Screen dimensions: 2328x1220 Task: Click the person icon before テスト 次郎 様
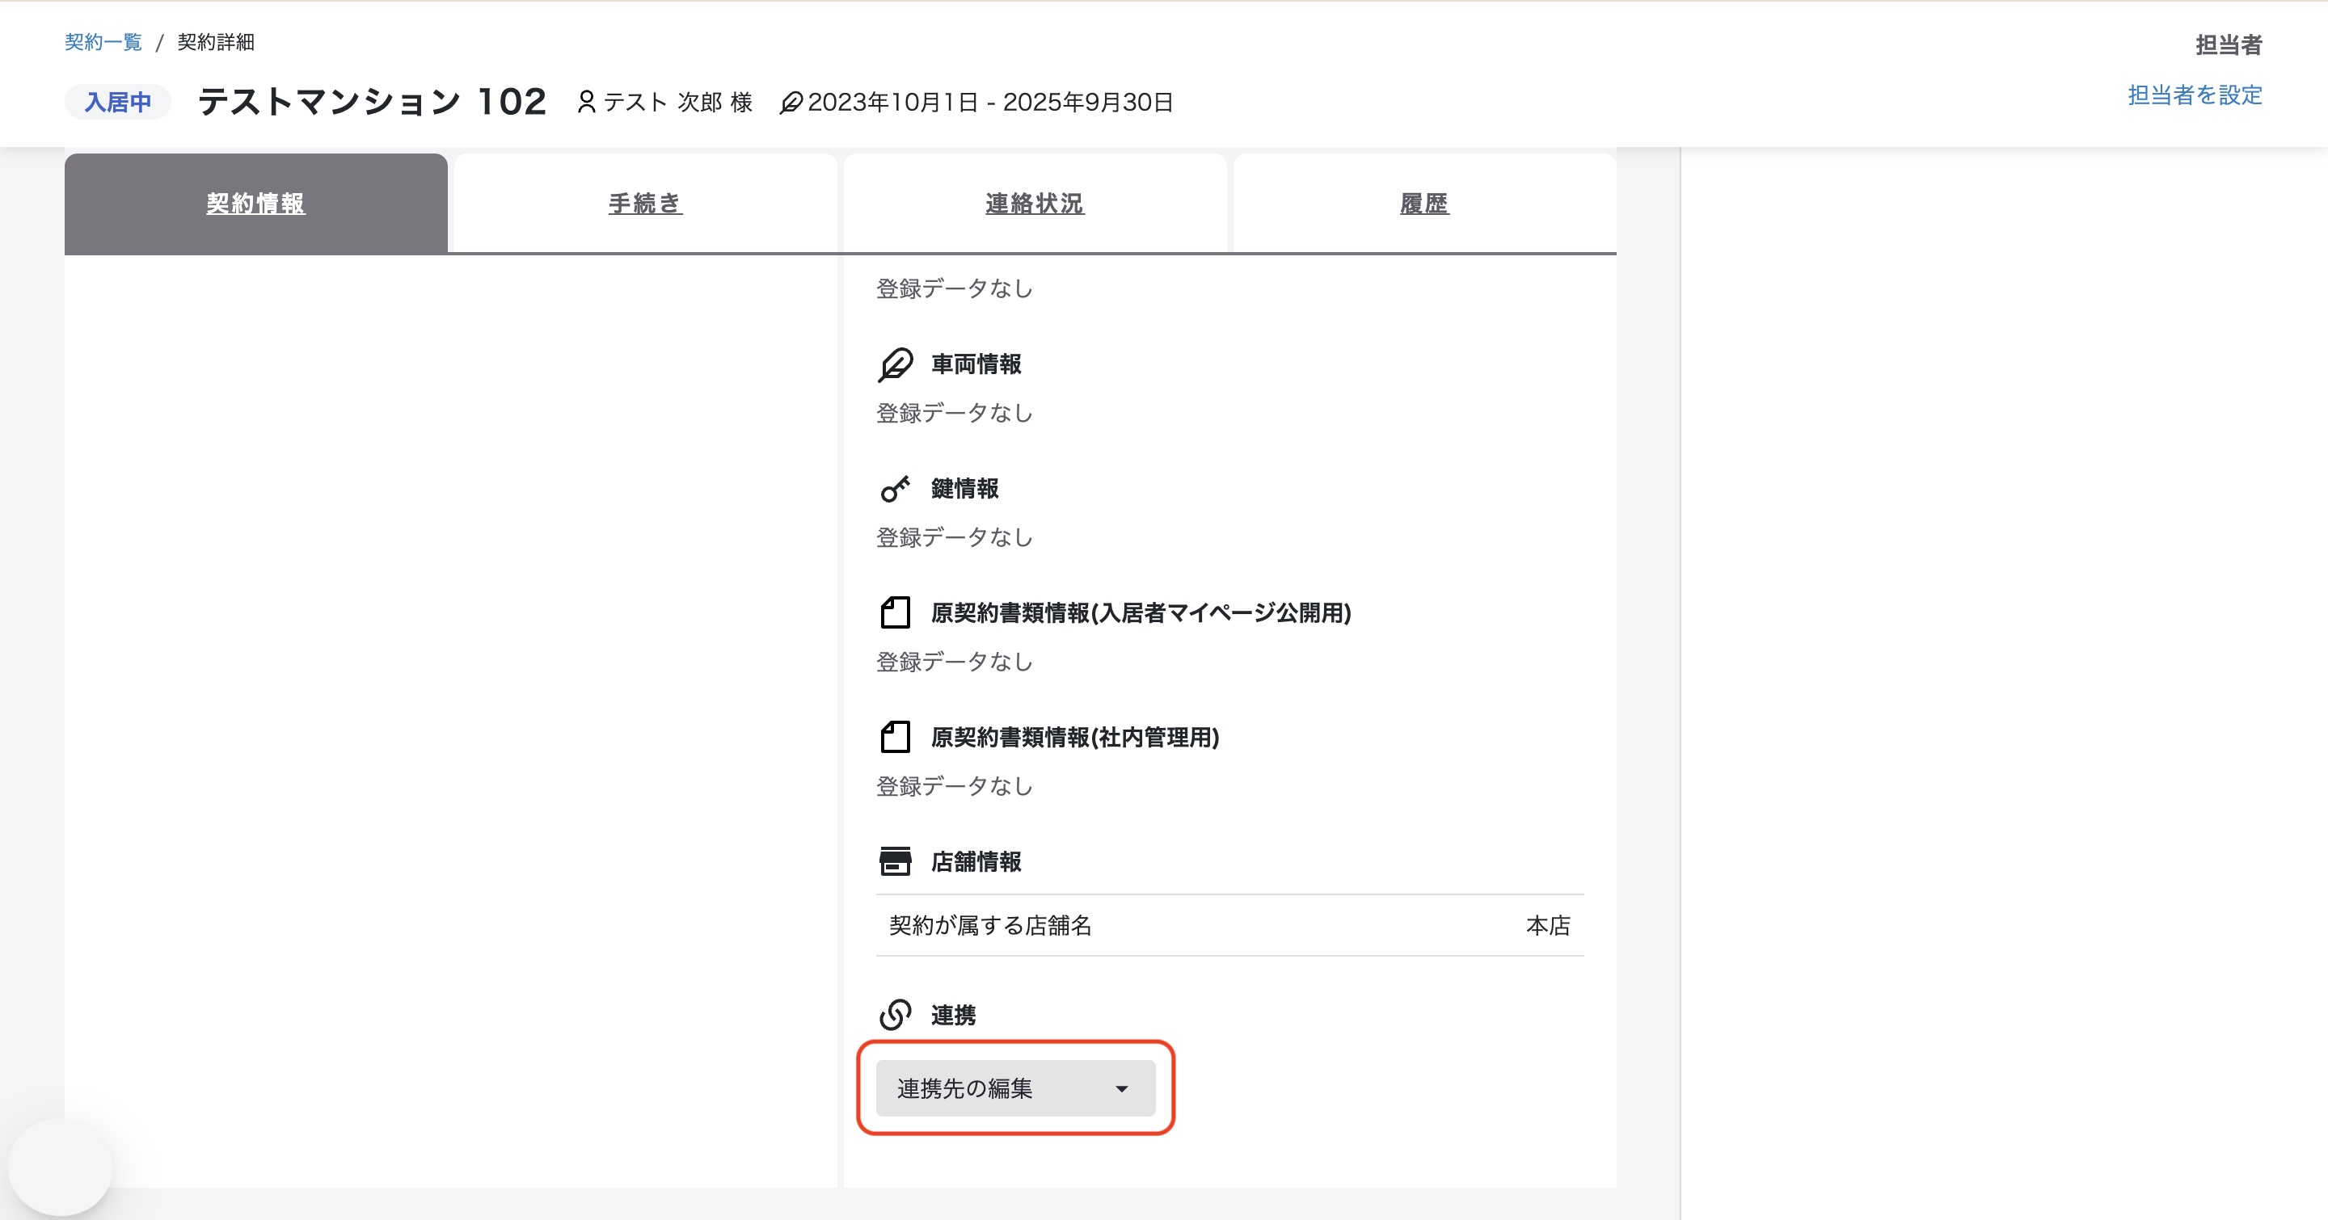(x=587, y=102)
